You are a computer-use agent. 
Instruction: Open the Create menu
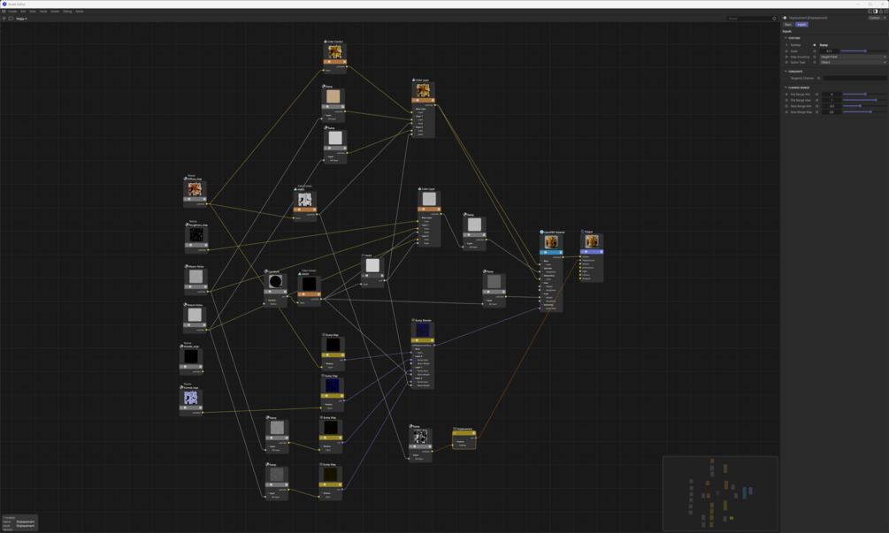click(12, 11)
